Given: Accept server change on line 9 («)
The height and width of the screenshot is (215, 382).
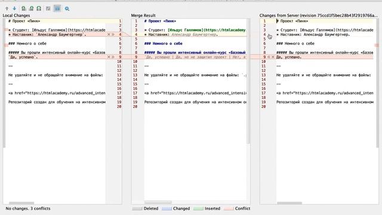Looking at the screenshot, I should pyautogui.click(x=269, y=57).
